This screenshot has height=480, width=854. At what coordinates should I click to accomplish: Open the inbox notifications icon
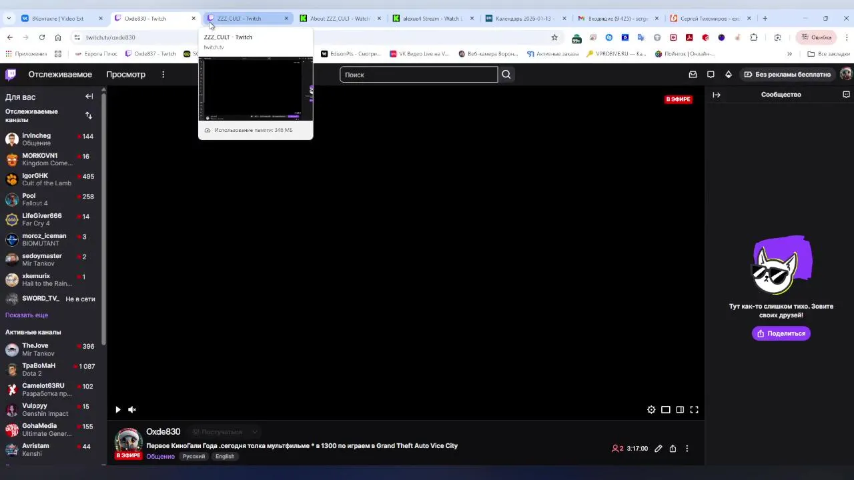tap(693, 75)
